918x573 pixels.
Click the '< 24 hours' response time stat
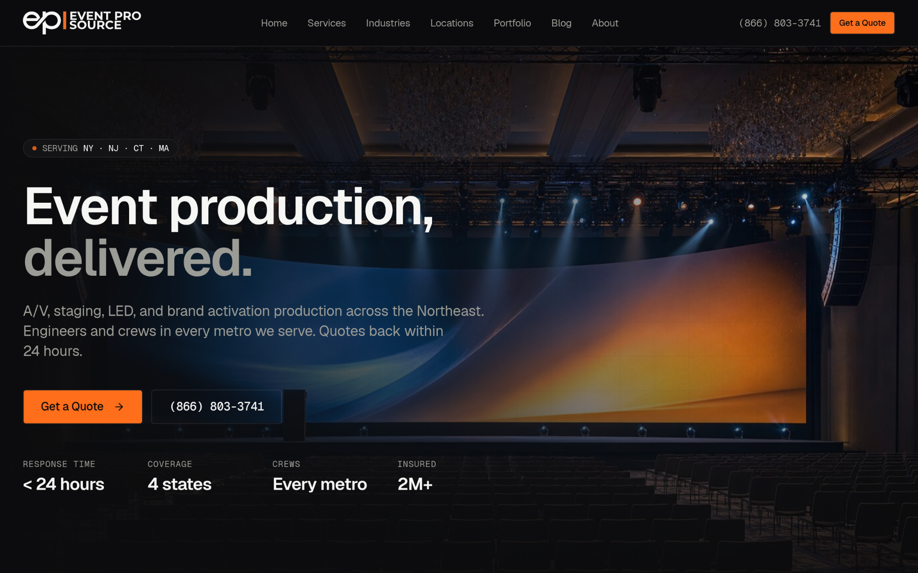tap(64, 484)
